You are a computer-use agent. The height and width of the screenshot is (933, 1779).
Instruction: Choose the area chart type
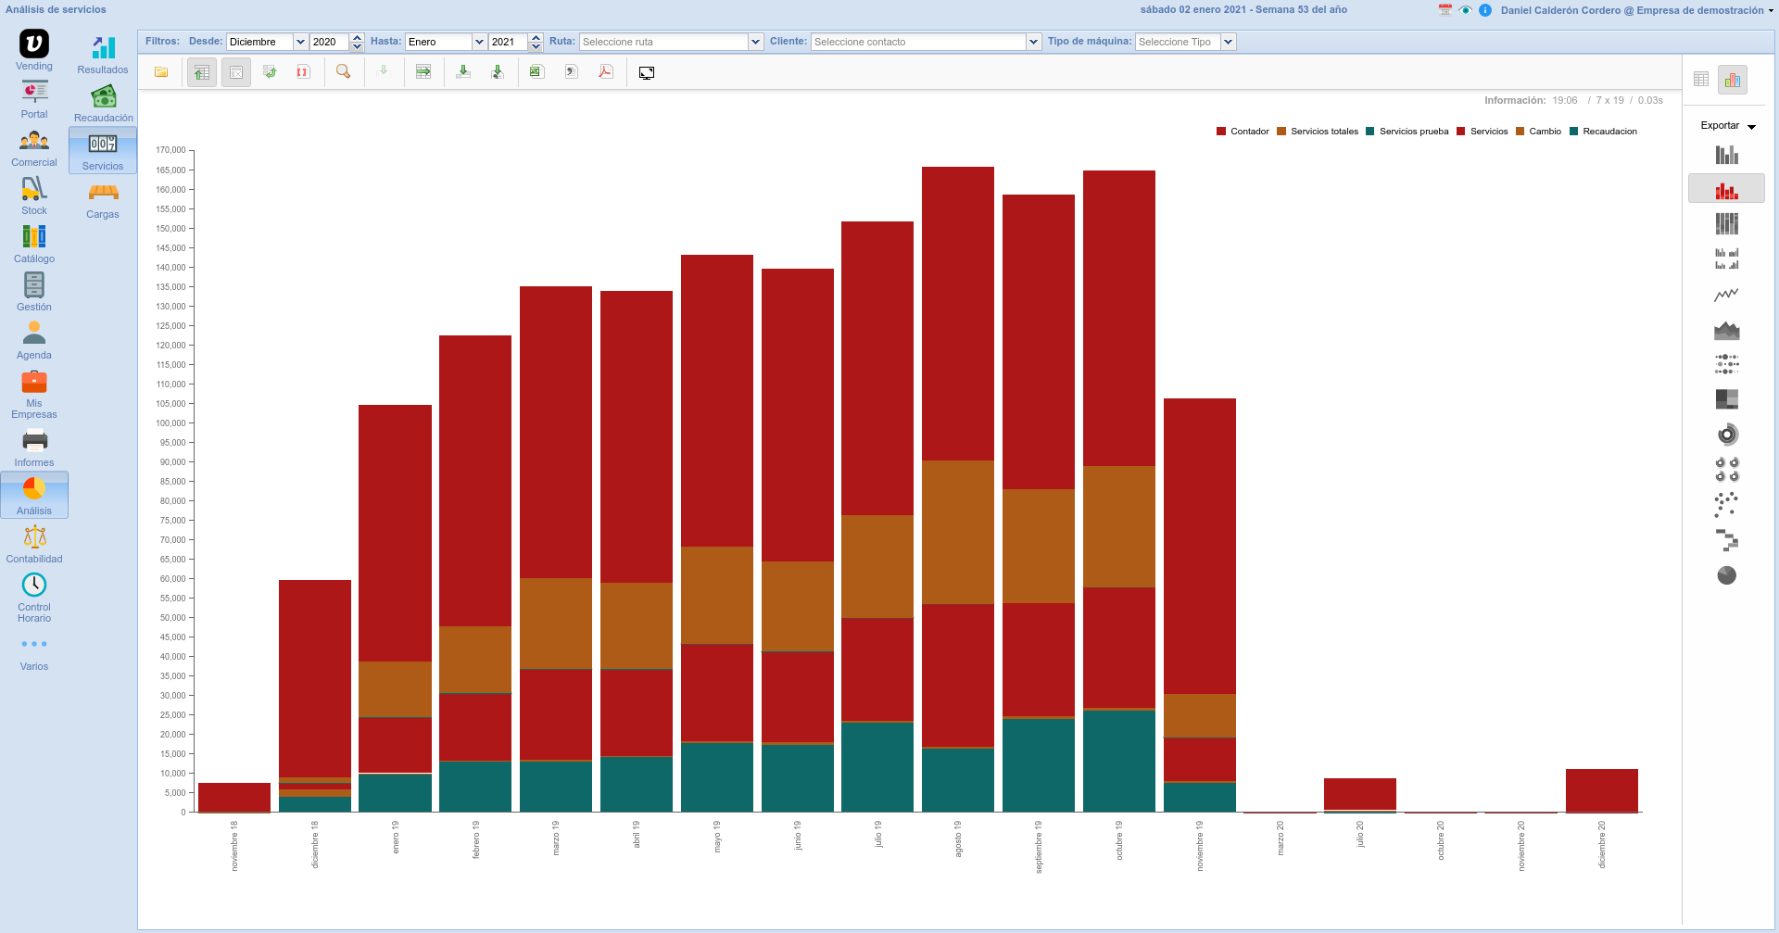coord(1726,330)
